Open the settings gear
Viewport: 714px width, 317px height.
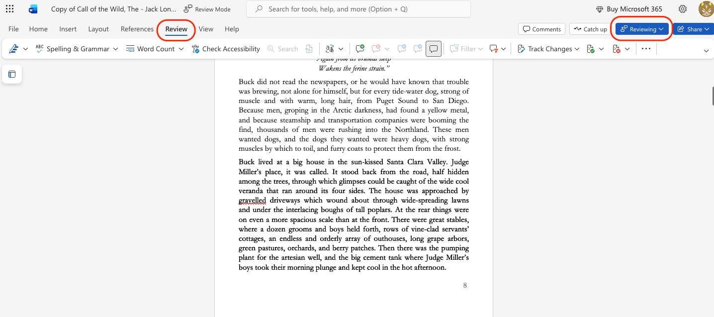683,9
